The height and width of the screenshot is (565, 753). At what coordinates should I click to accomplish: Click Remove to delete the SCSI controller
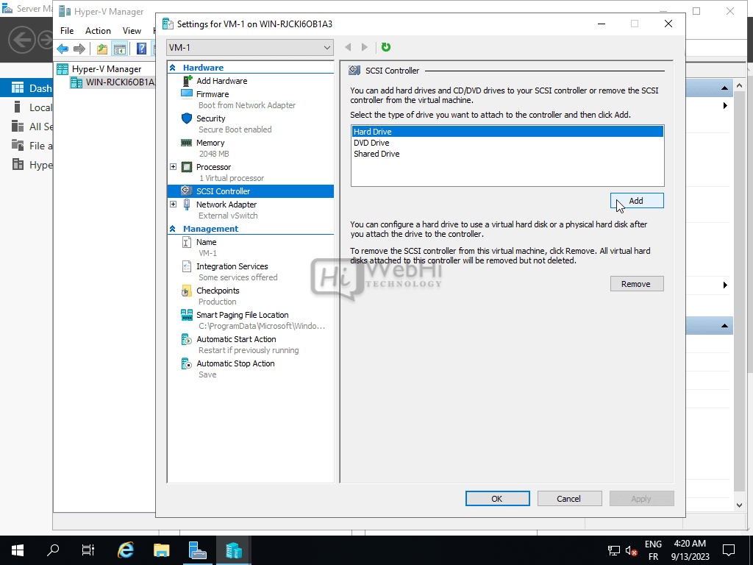click(637, 284)
